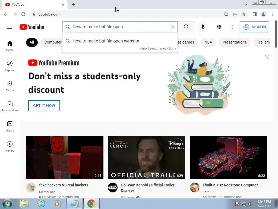
Task: Open Explore in sidebar
Action: coord(10,66)
